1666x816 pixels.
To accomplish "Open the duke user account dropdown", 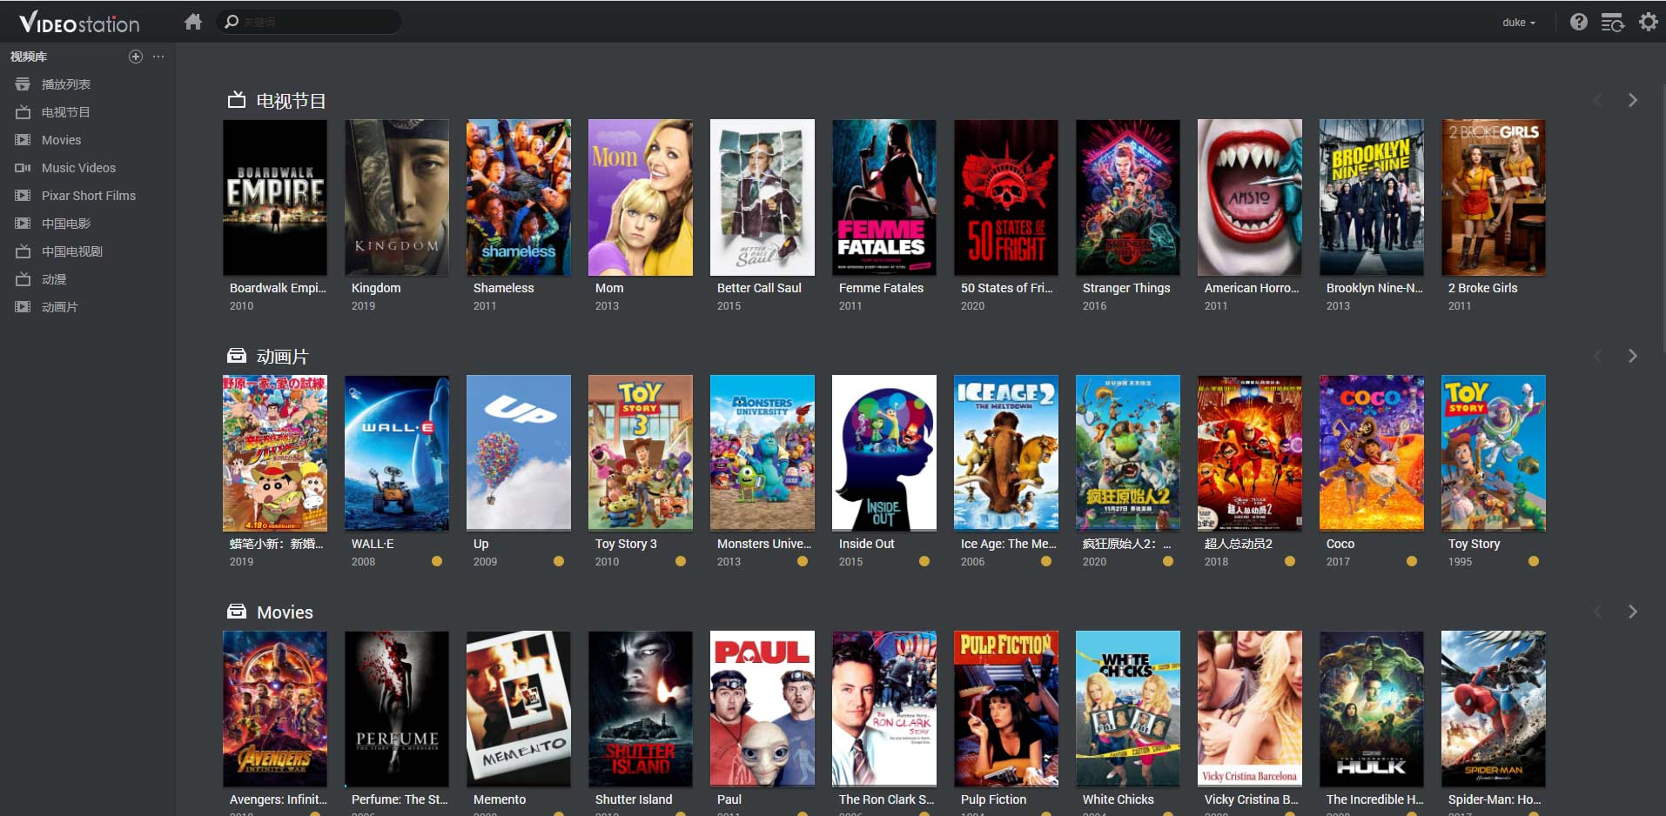I will tap(1518, 23).
